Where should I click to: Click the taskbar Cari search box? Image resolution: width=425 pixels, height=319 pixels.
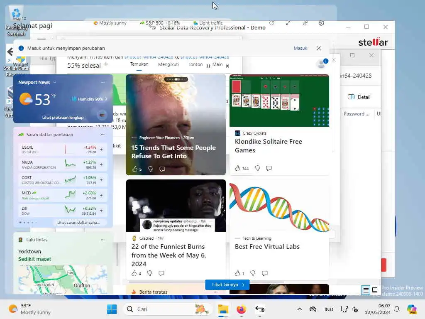point(167,309)
